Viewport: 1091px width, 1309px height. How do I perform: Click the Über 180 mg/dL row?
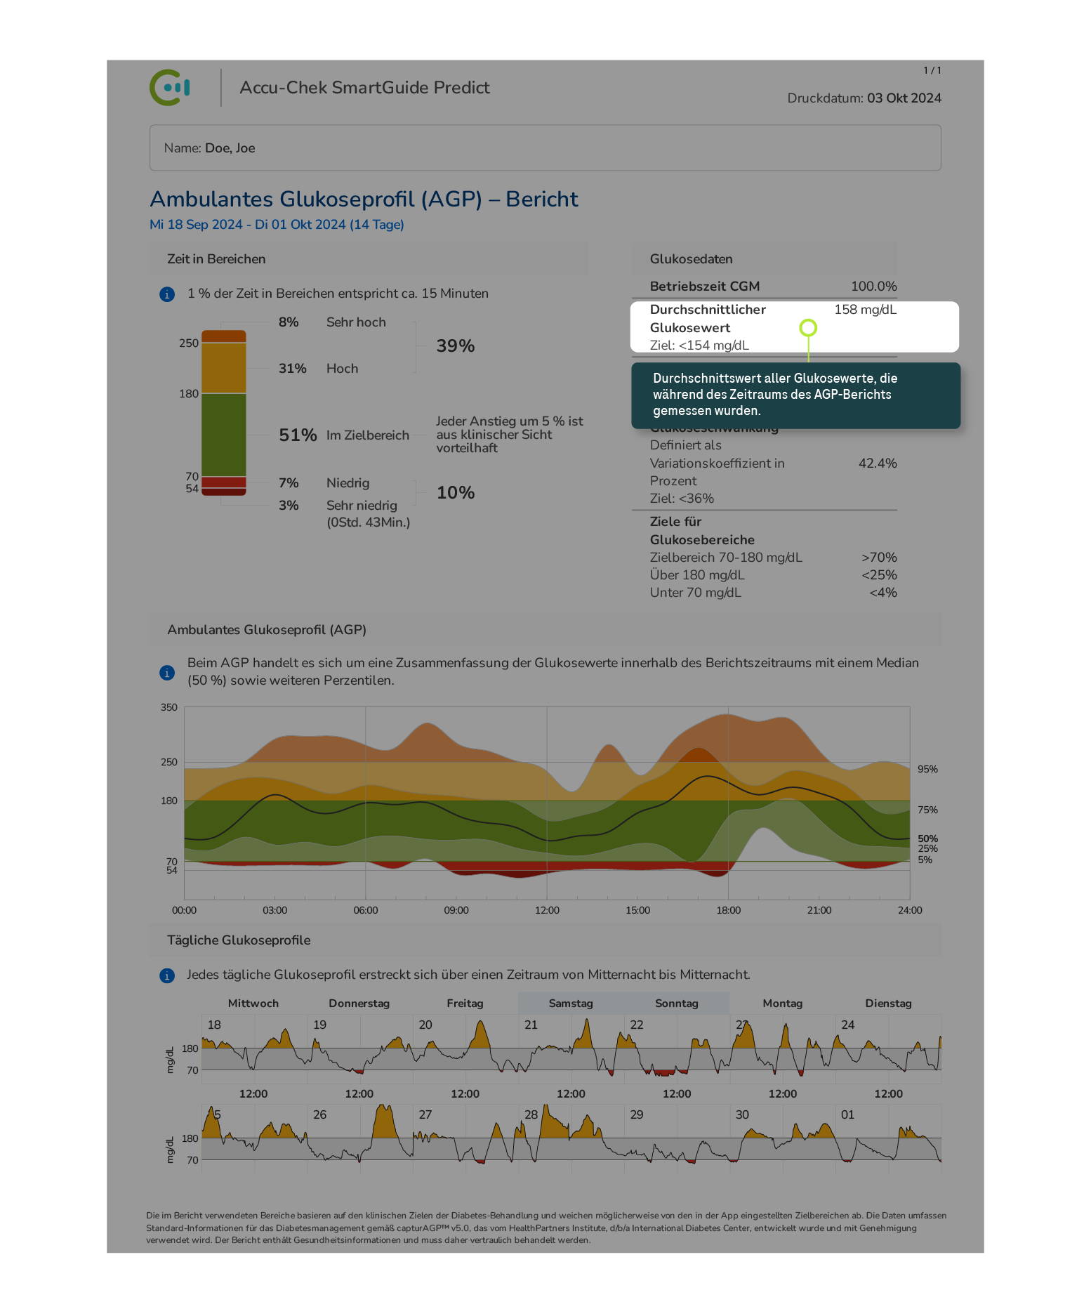tap(773, 575)
